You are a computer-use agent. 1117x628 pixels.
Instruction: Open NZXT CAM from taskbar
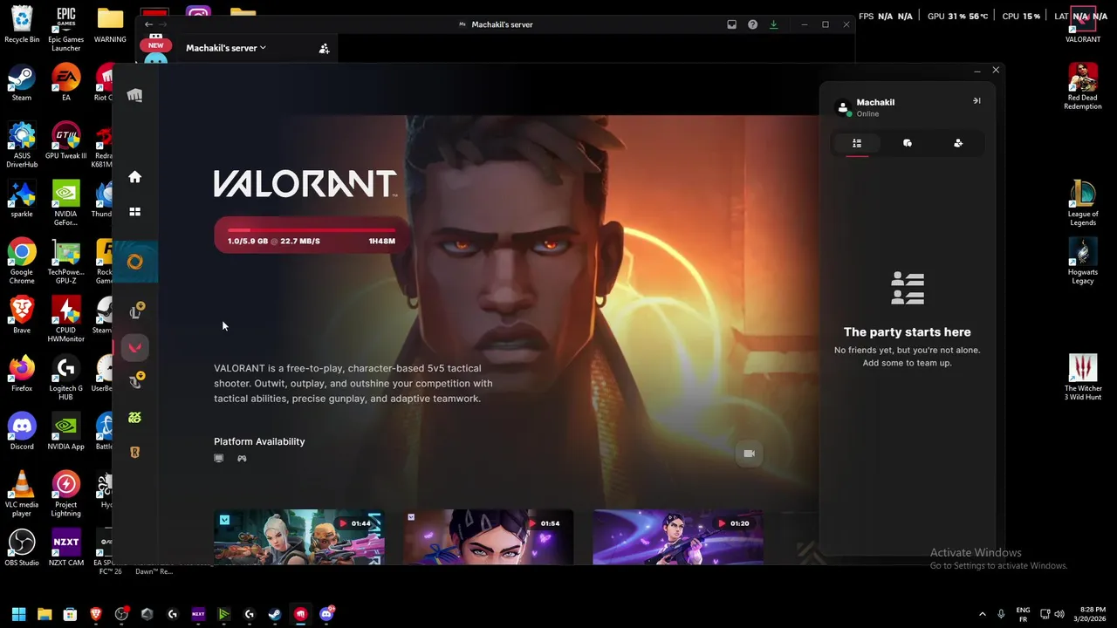pos(198,614)
